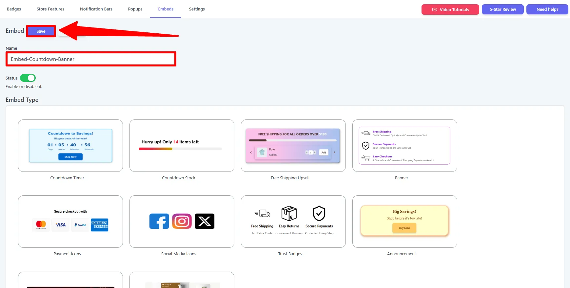Click the American Express payment icon
Screen dimensions: 570x288
pos(99,225)
